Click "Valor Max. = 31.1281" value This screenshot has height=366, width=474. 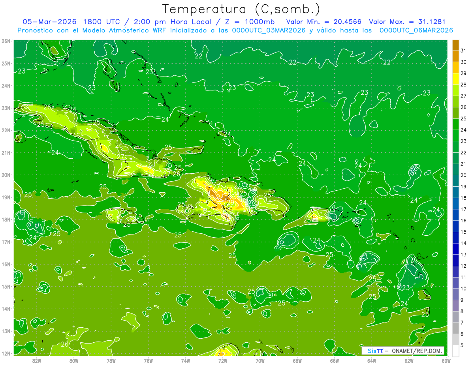tap(407, 22)
